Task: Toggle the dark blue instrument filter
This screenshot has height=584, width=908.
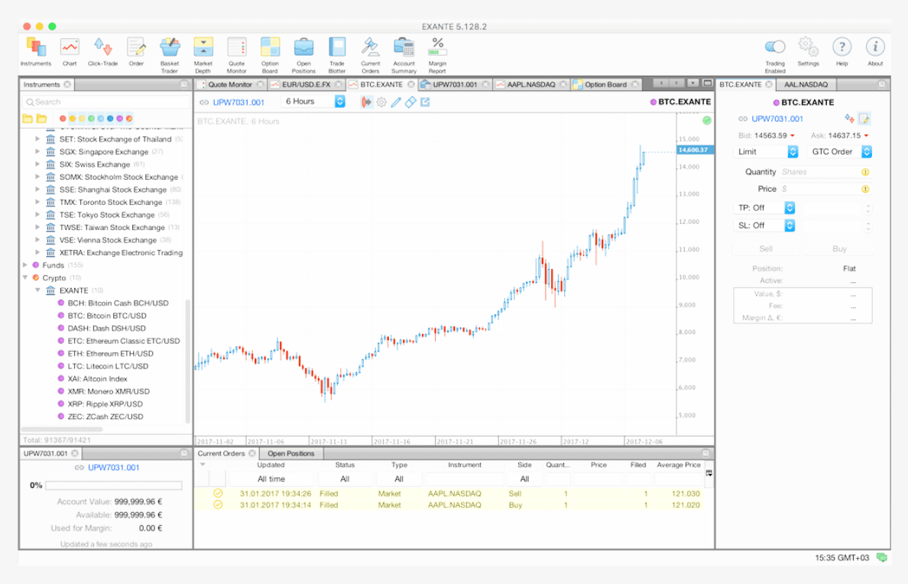Action: (x=110, y=118)
